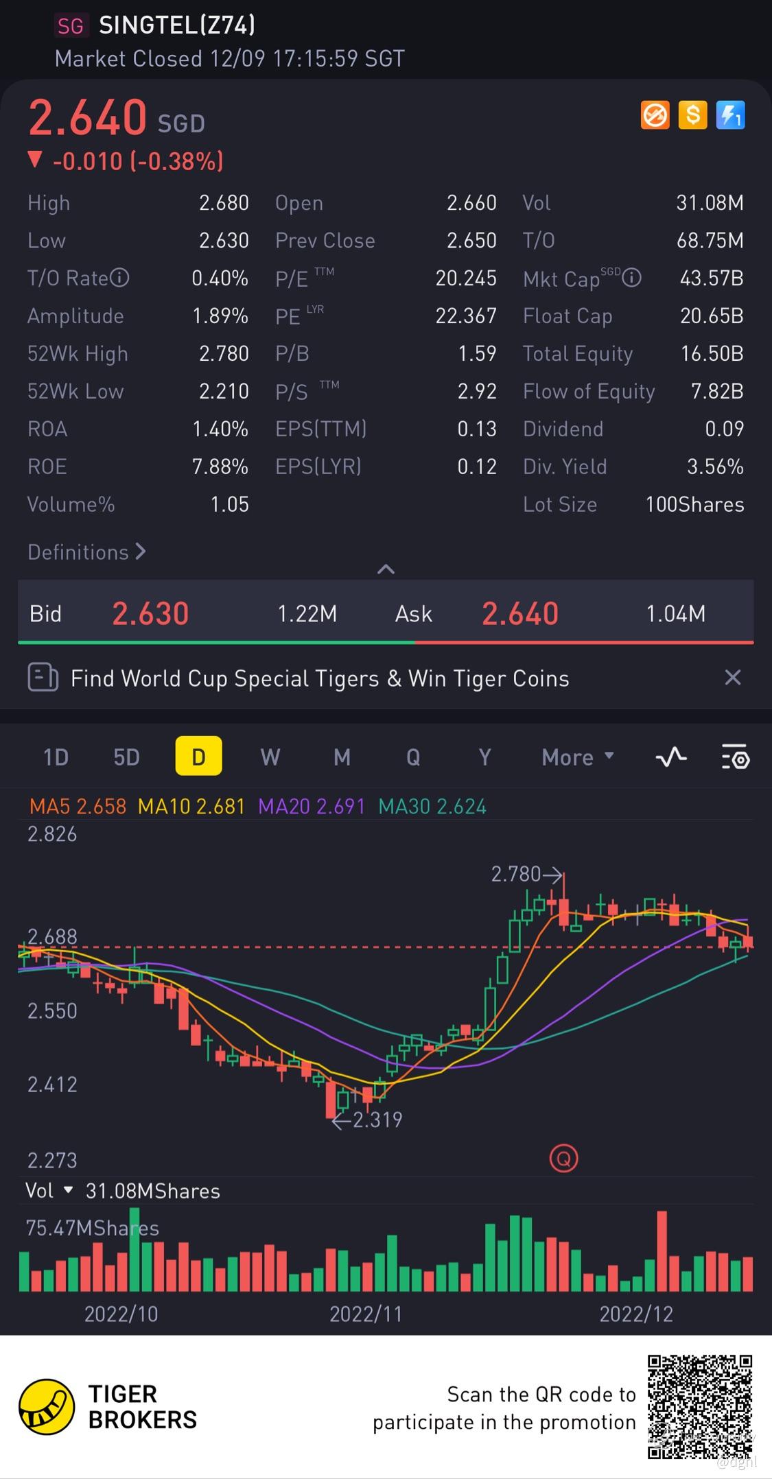Screen dimensions: 772x1479
Task: Tap the MA10 2.681 indicator label
Action: [191, 806]
